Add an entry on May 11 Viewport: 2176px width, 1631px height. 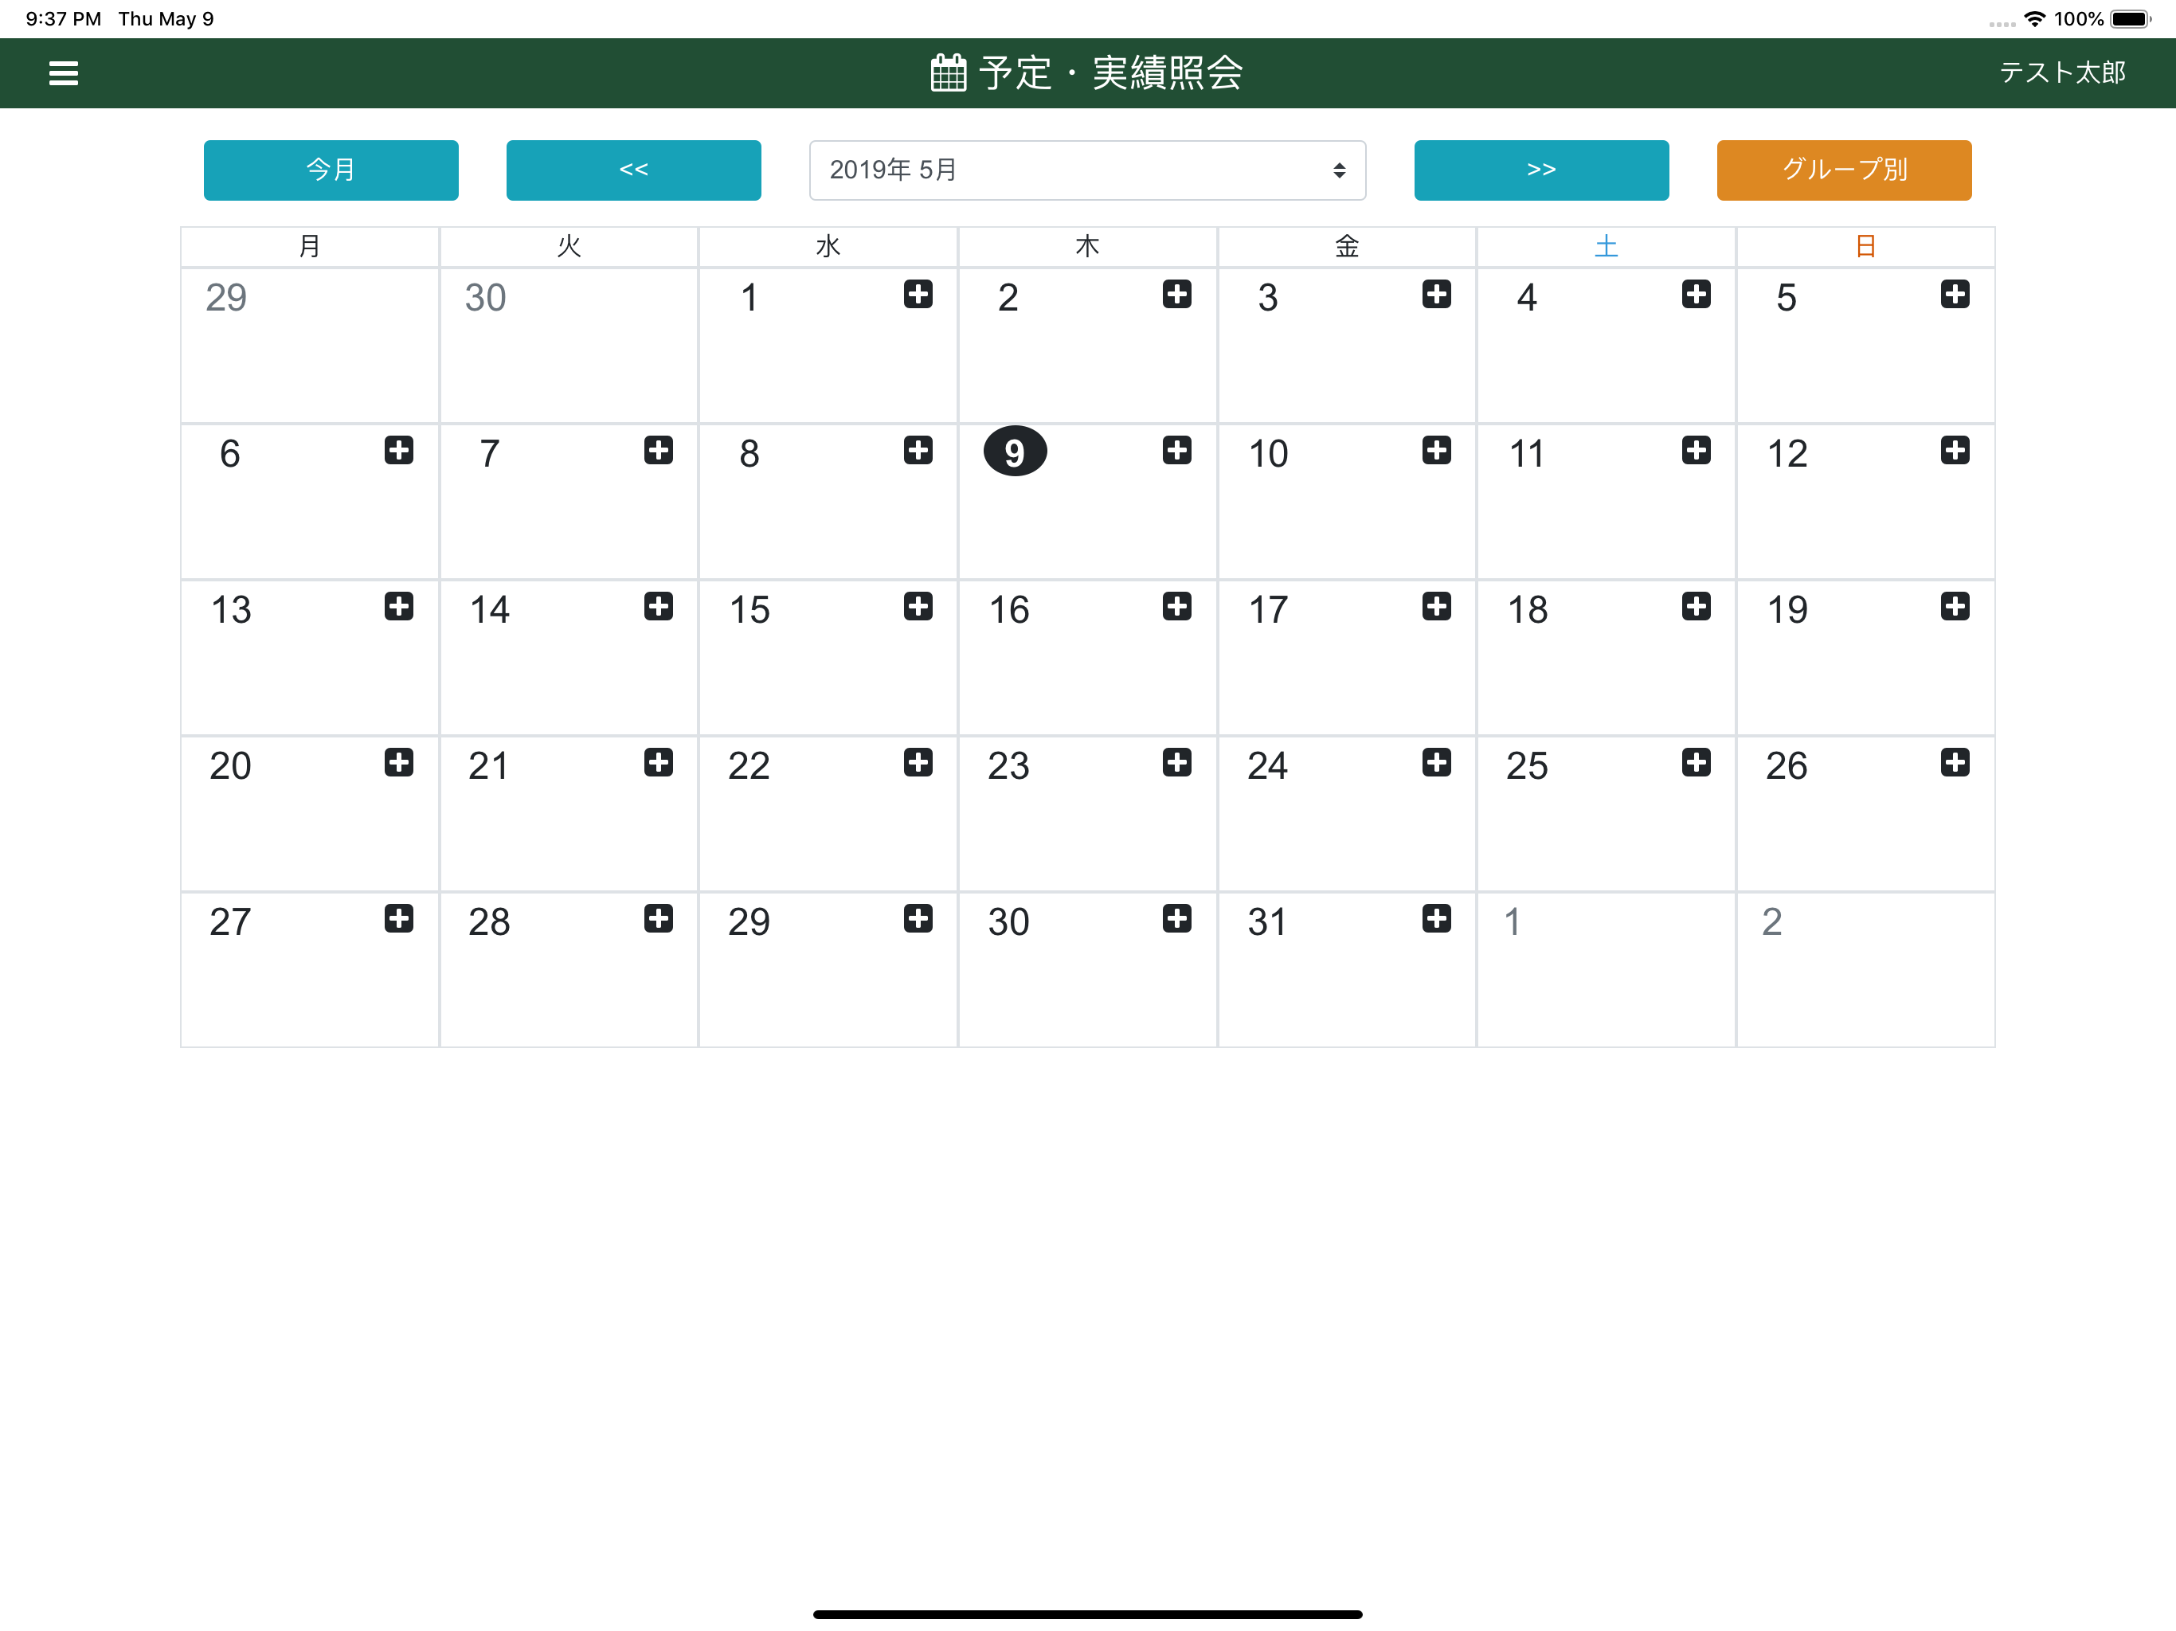coord(1696,451)
